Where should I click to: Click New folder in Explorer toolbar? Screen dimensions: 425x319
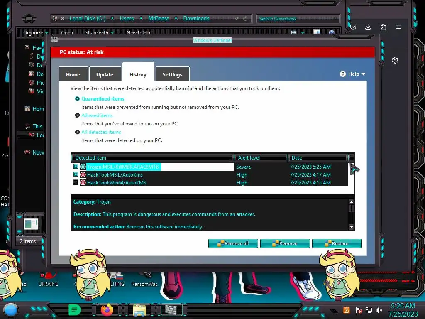(139, 32)
